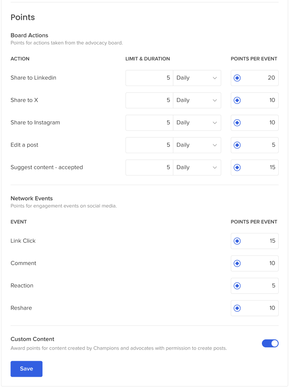This screenshot has width=291, height=391.
Task: Edit Suggest content points value 15
Action: point(255,167)
